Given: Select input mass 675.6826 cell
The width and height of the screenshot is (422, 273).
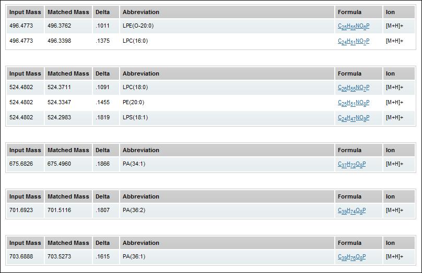Looking at the screenshot, I should [21, 164].
